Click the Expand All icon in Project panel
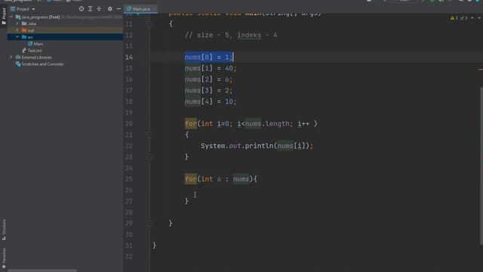This screenshot has height=272, width=483. click(x=91, y=9)
